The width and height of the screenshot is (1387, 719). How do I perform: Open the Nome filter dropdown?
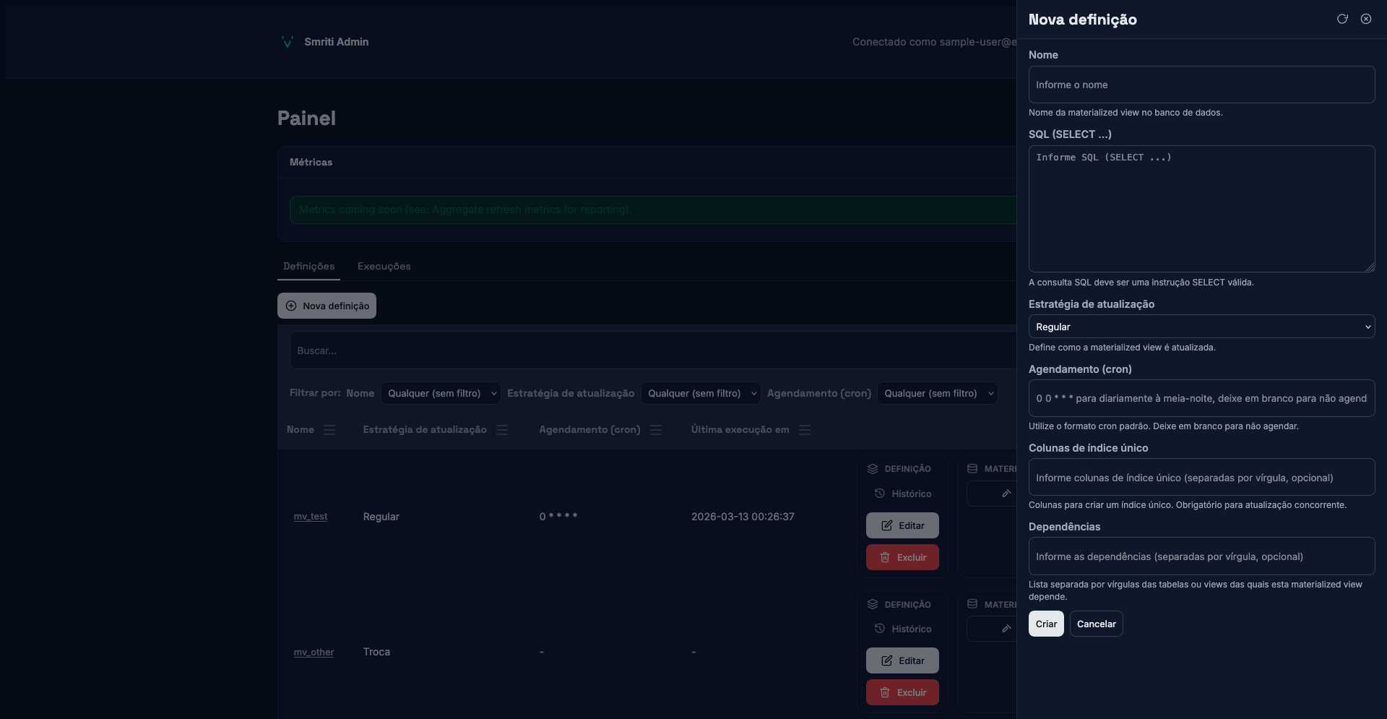(x=441, y=393)
